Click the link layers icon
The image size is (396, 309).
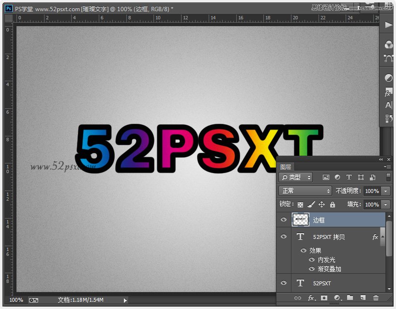click(x=298, y=298)
